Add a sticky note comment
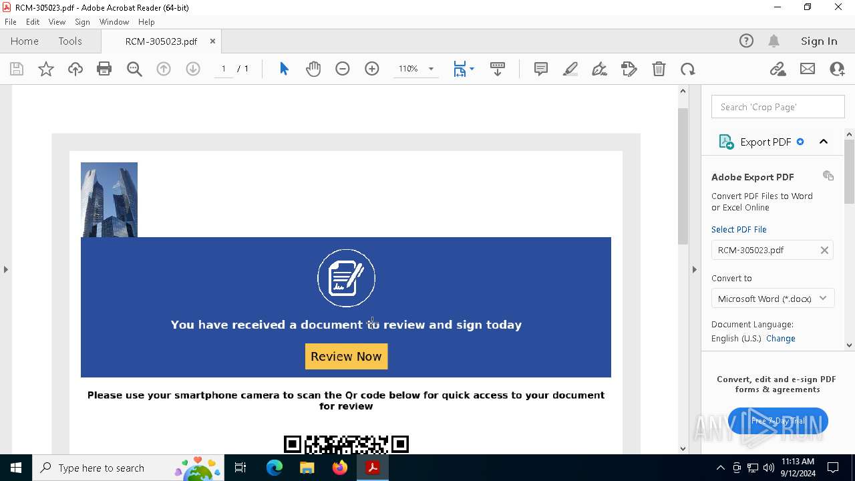Viewport: 855px width, 481px height. point(541,69)
